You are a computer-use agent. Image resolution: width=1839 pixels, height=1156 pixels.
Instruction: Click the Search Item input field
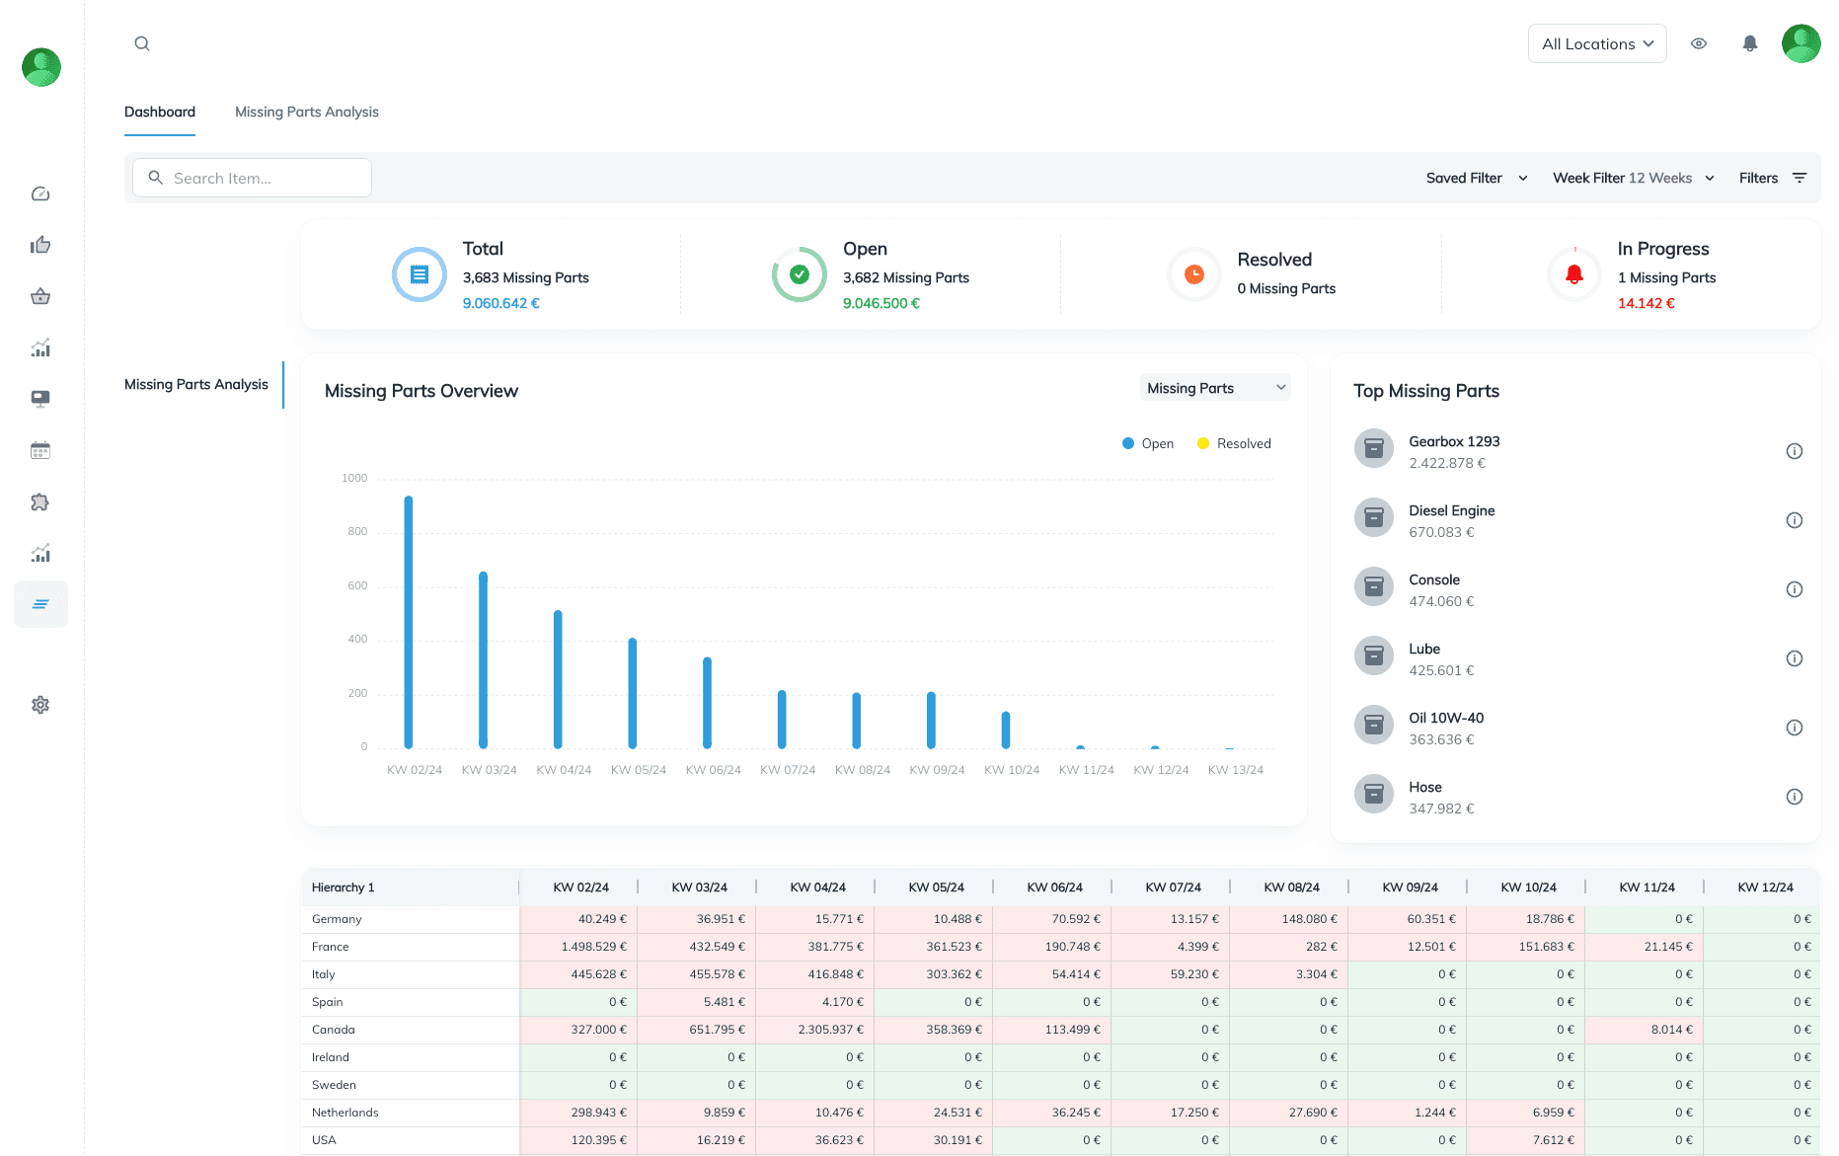click(253, 178)
